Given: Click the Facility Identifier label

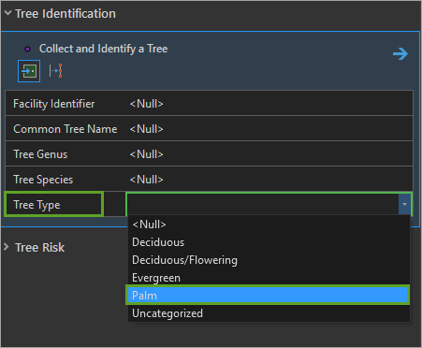Looking at the screenshot, I should click(x=53, y=104).
